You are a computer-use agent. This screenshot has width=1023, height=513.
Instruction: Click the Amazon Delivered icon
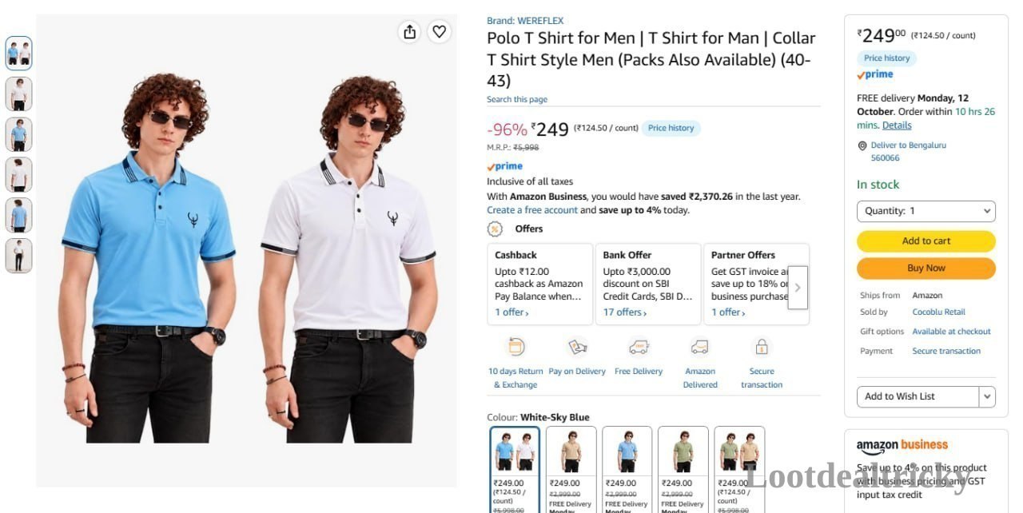pyautogui.click(x=700, y=348)
